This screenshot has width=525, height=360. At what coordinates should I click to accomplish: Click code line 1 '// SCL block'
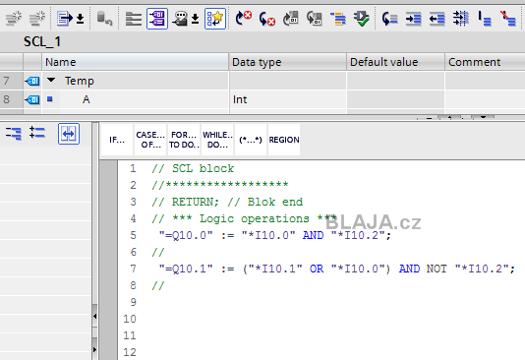click(193, 168)
